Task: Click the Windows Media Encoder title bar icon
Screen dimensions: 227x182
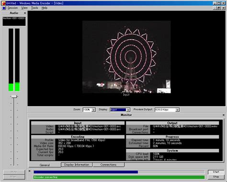Action: click(3, 3)
